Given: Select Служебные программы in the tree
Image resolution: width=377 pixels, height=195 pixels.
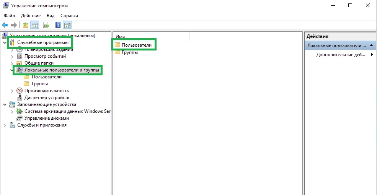Looking at the screenshot, I should 43,43.
